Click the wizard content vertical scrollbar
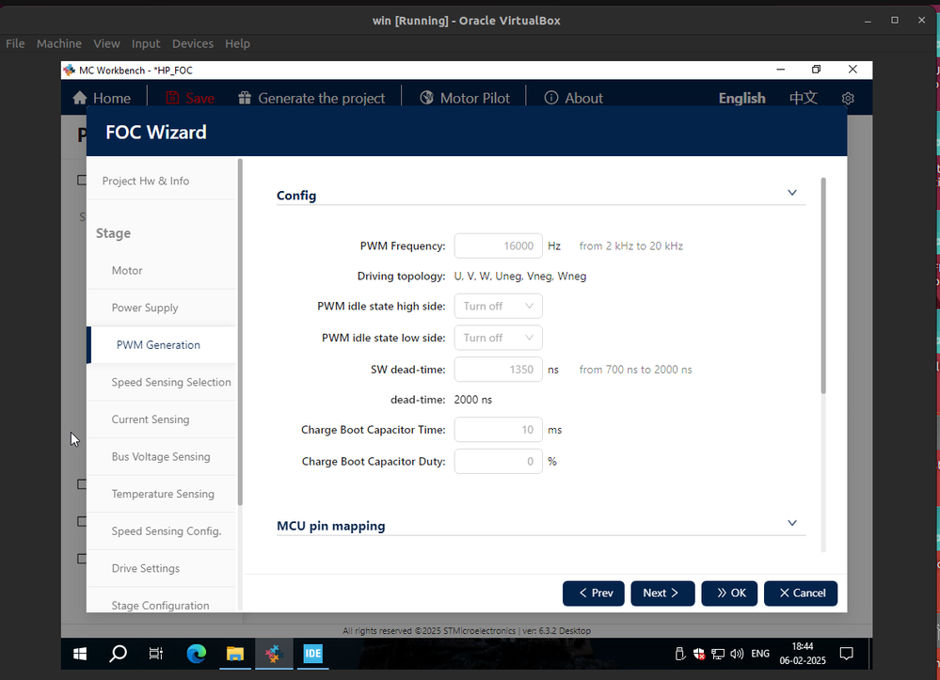The height and width of the screenshot is (680, 940). [x=823, y=286]
